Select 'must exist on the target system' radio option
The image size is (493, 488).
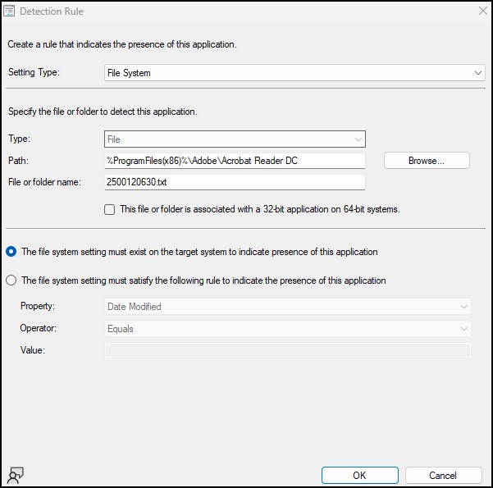11,252
